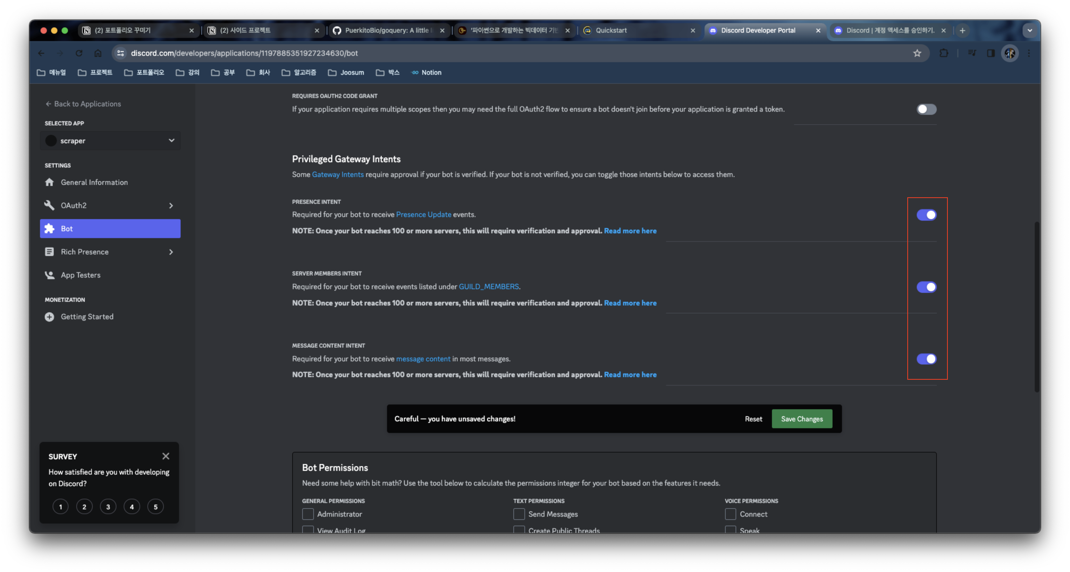This screenshot has height=572, width=1070.
Task: Open App Testers icon in sidebar
Action: point(49,275)
